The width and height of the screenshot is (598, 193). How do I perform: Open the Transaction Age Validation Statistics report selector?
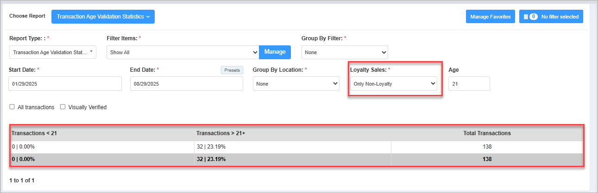[103, 17]
